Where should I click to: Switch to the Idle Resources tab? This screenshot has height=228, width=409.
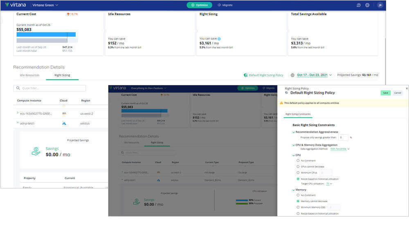29,75
